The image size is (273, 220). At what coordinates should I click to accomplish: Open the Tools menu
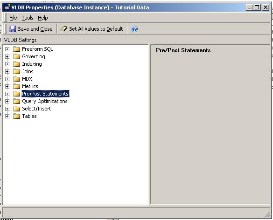coord(28,18)
